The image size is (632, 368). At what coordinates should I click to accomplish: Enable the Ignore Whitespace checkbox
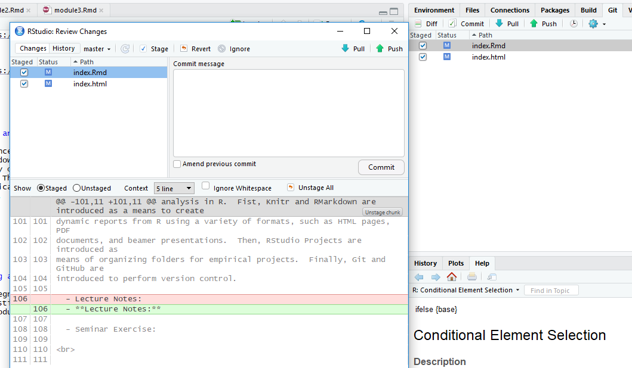(x=205, y=185)
